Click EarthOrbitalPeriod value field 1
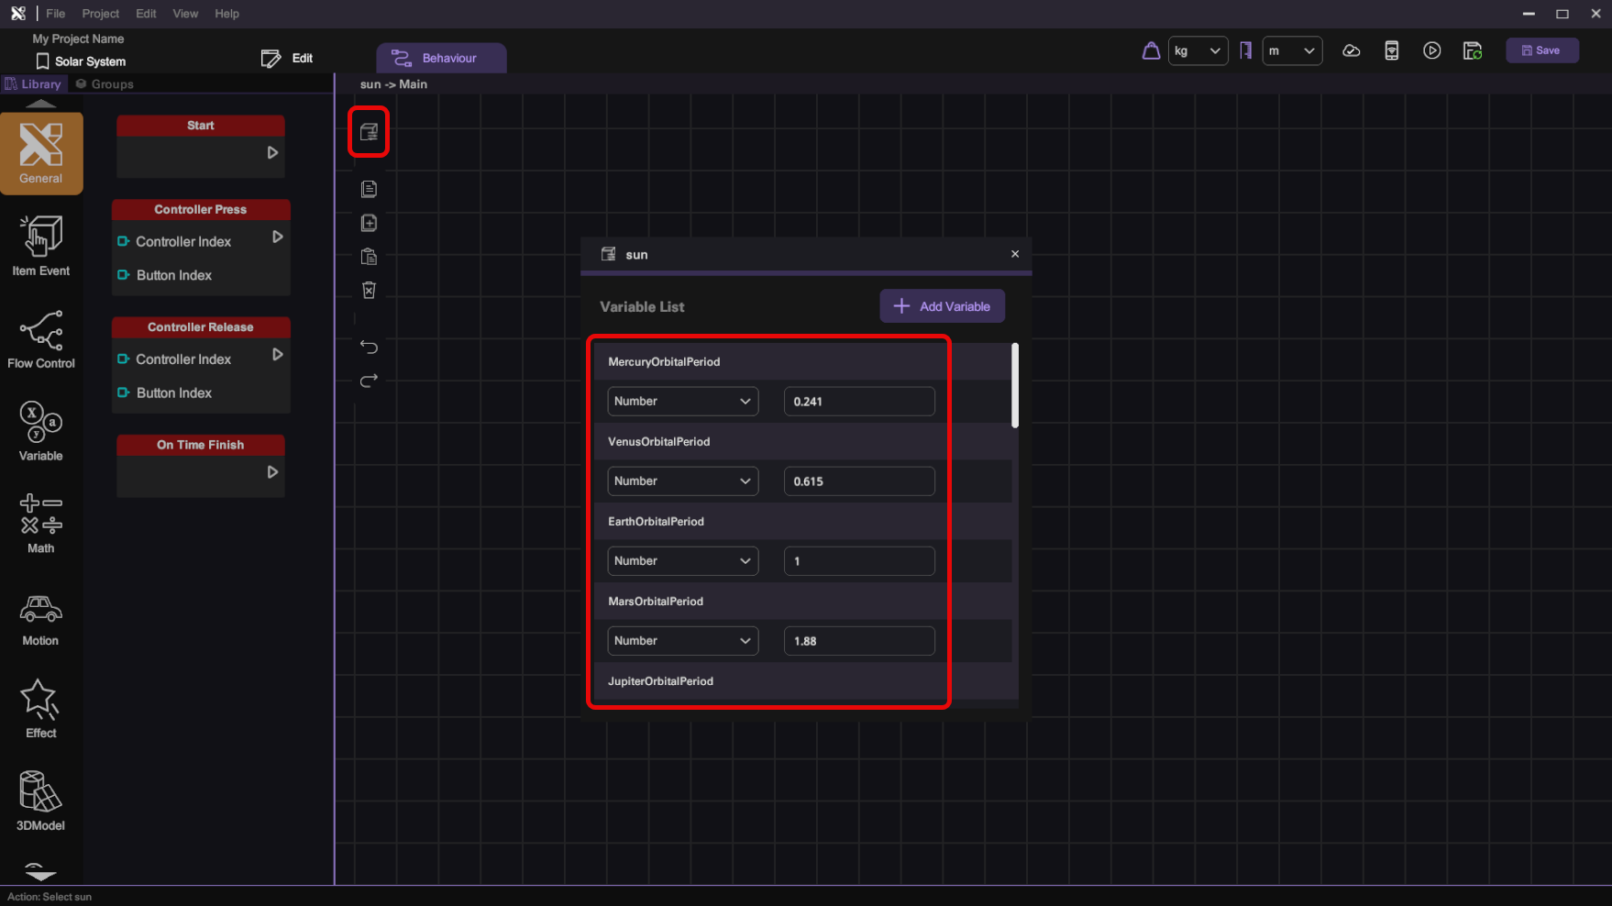This screenshot has width=1612, height=906. pos(859,561)
